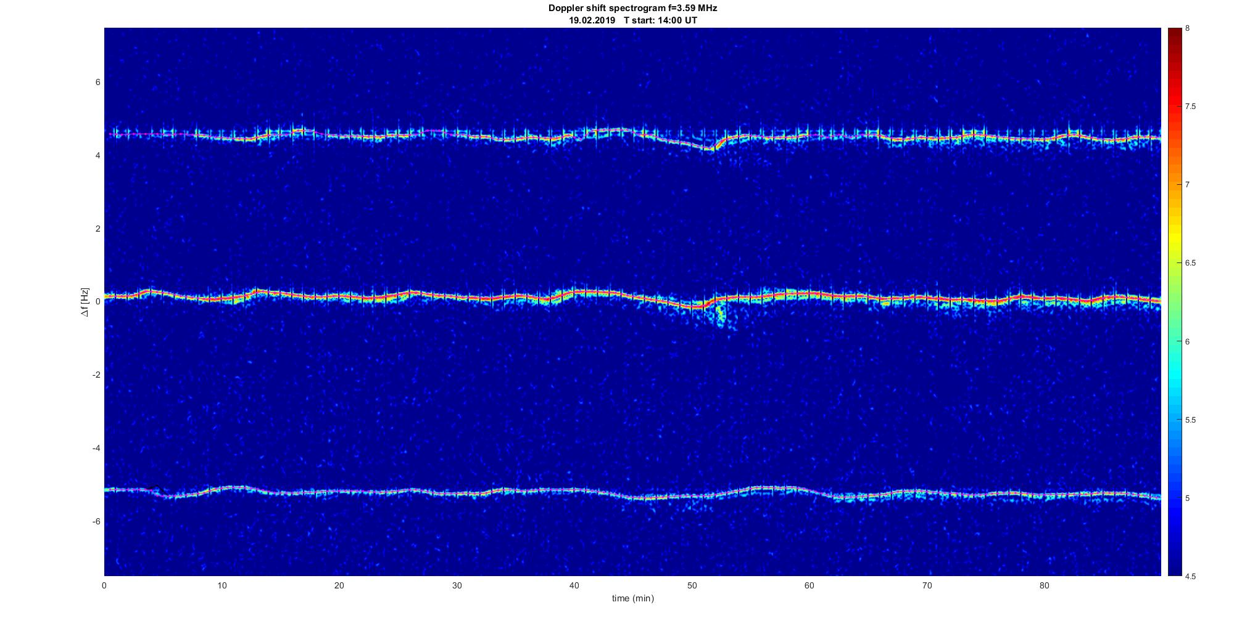This screenshot has width=1234, height=618.
Task: Click the x-axis label 'time (min)'
Action: coord(633,598)
